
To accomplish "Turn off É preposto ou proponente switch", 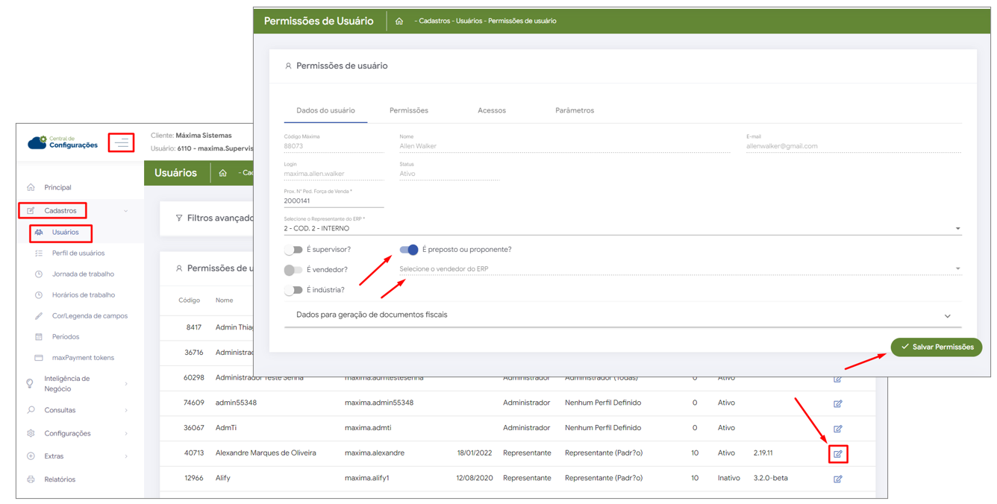I will pos(409,250).
